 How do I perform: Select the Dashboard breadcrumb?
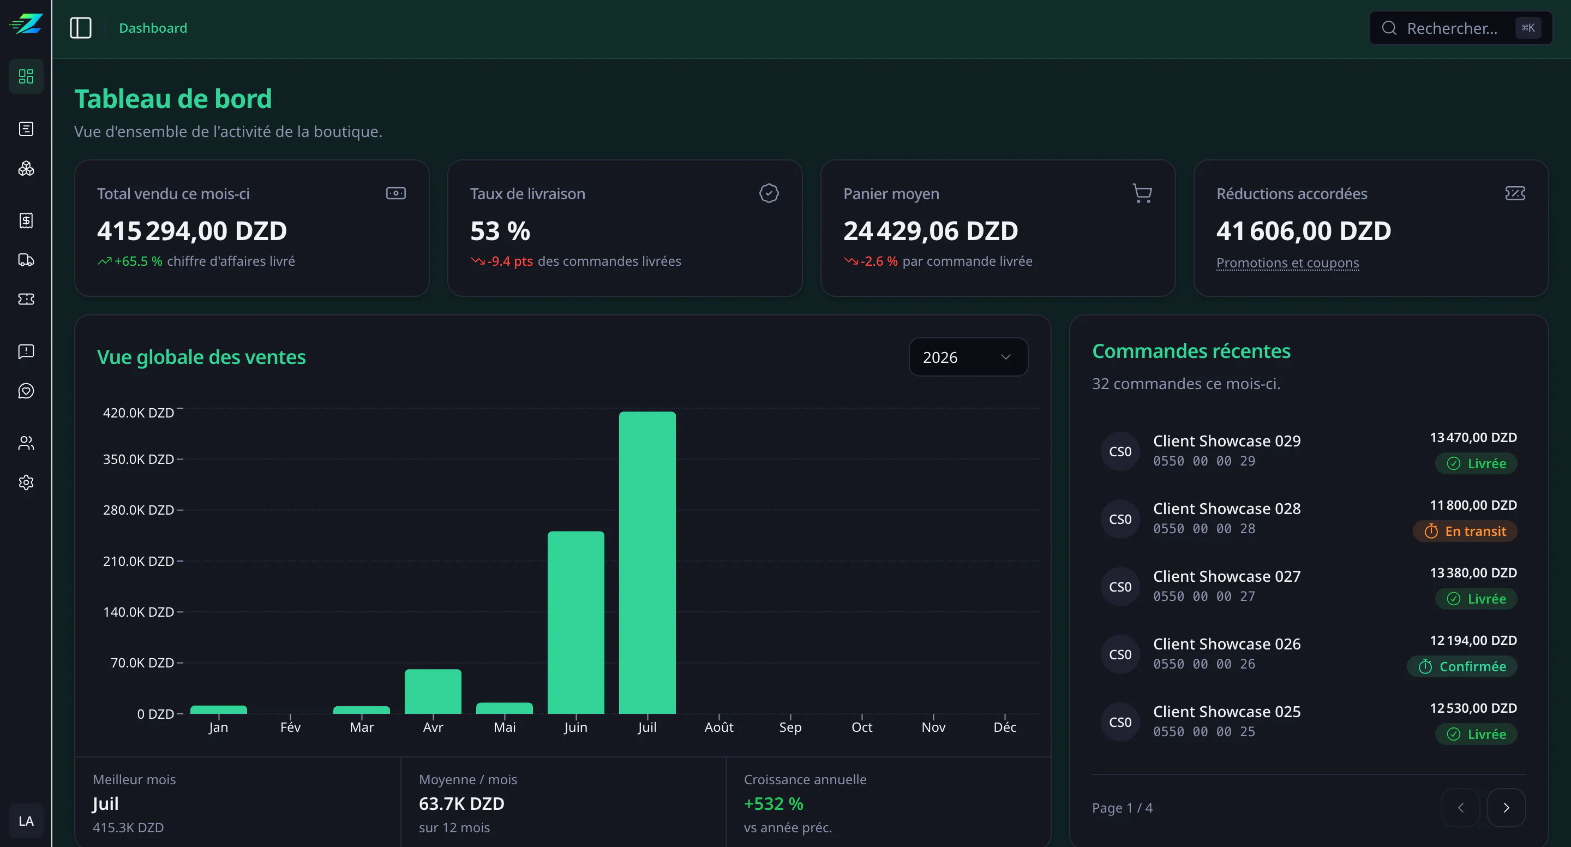153,28
